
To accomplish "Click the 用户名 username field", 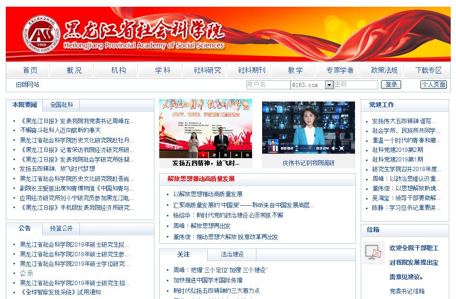I will point(267,85).
